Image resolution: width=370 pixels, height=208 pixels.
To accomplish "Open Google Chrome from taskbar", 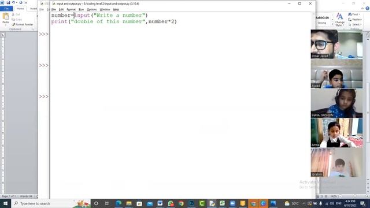I will click(181, 203).
